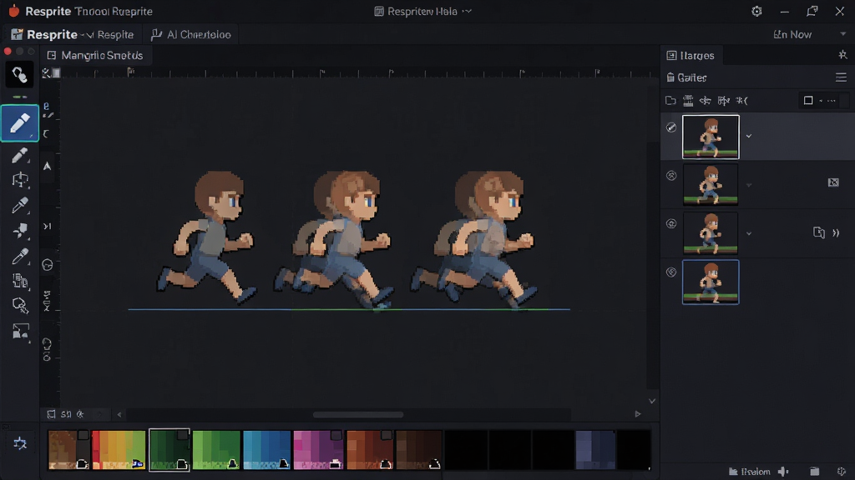Select the Harges panel tab
The image size is (855, 480).
691,56
